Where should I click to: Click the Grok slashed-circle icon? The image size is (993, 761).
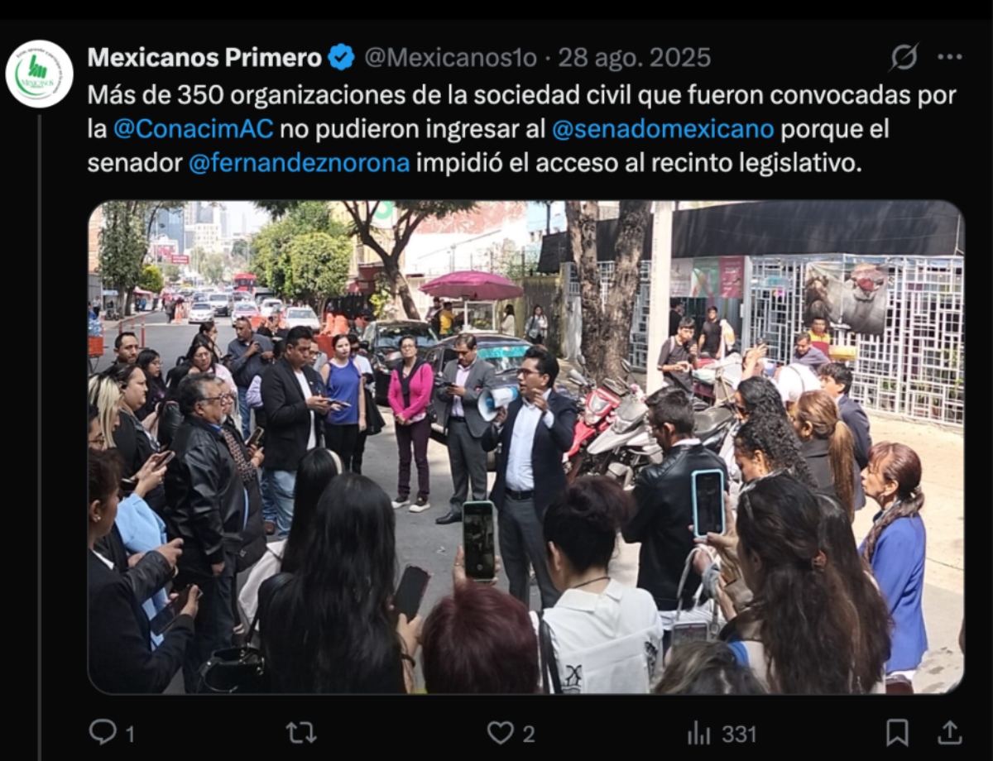(904, 57)
